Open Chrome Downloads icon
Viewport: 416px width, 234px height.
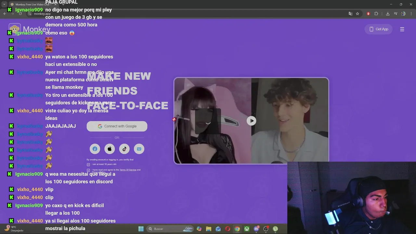[388, 14]
